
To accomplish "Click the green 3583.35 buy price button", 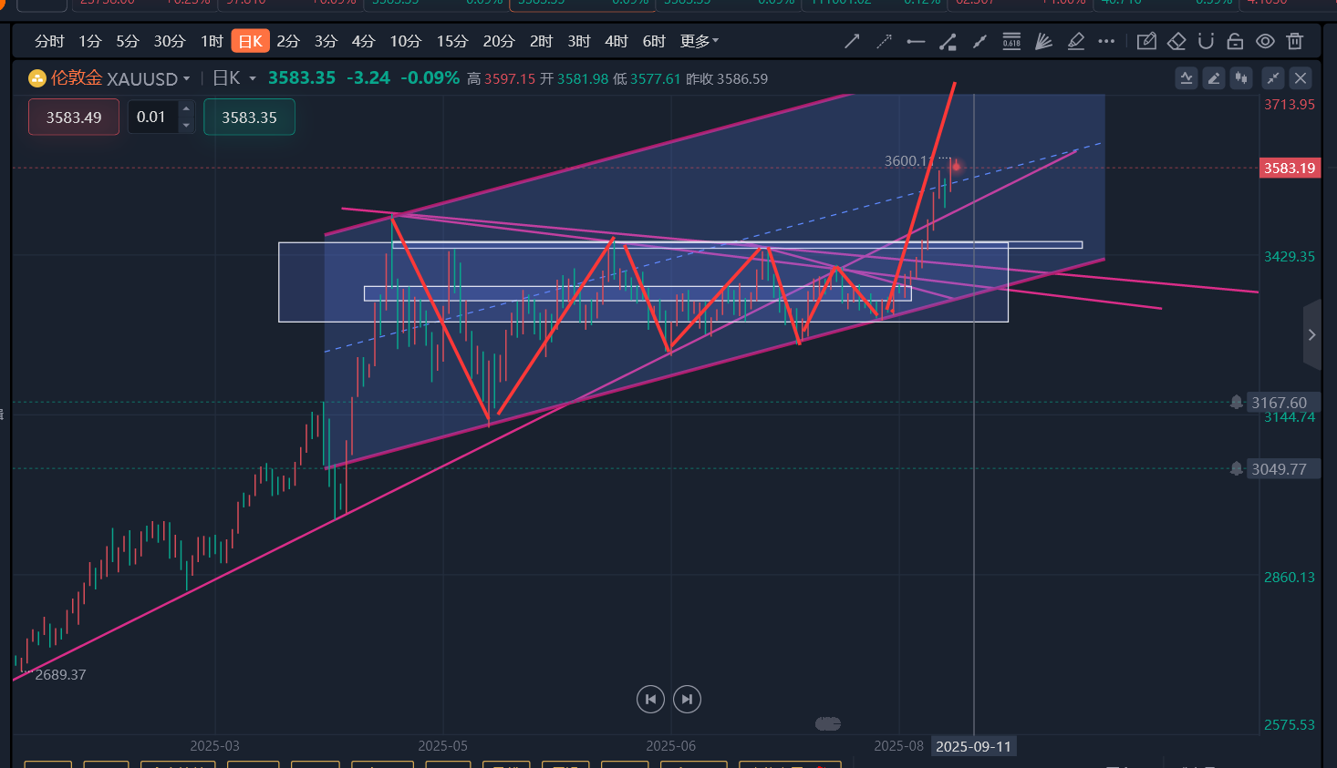I will tap(249, 118).
